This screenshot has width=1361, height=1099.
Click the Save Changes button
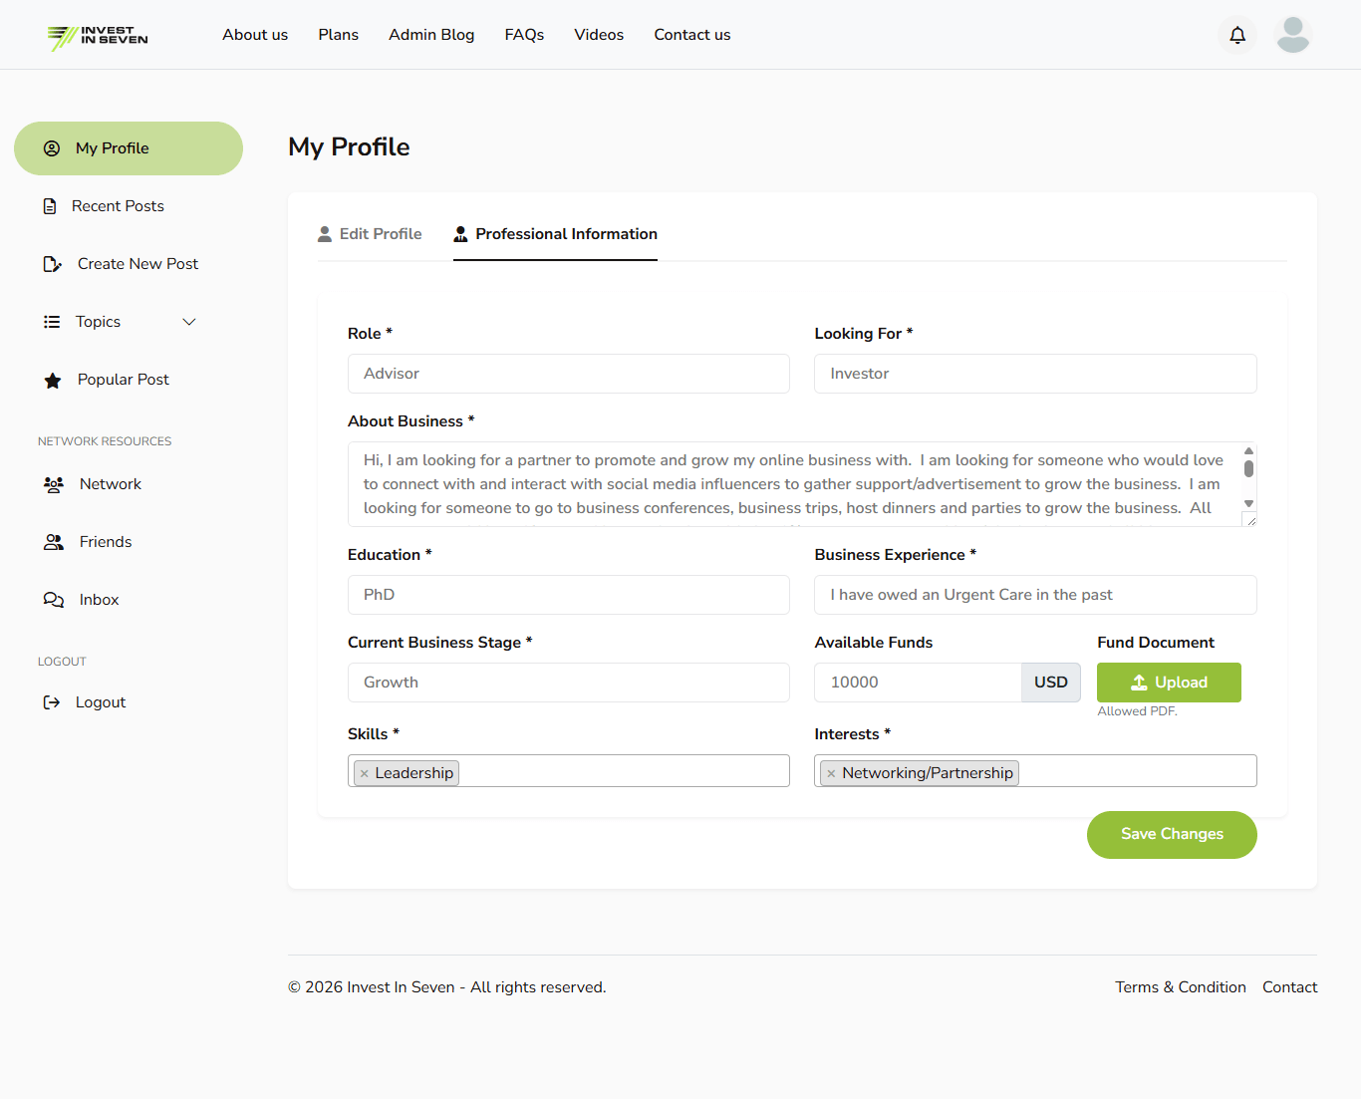click(1171, 834)
